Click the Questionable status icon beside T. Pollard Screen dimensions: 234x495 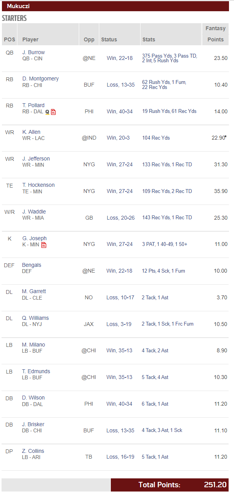[x=47, y=112]
